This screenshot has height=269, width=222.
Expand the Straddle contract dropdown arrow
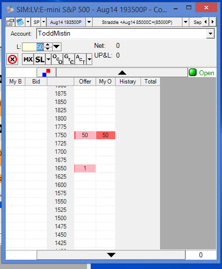pos(185,22)
